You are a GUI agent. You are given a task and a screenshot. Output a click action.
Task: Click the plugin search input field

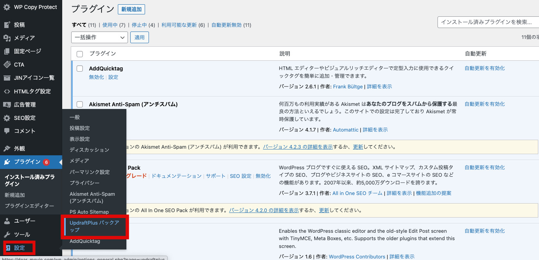488,22
